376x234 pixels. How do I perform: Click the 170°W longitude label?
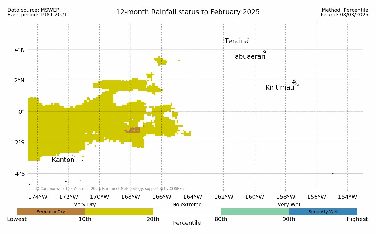(99, 197)
